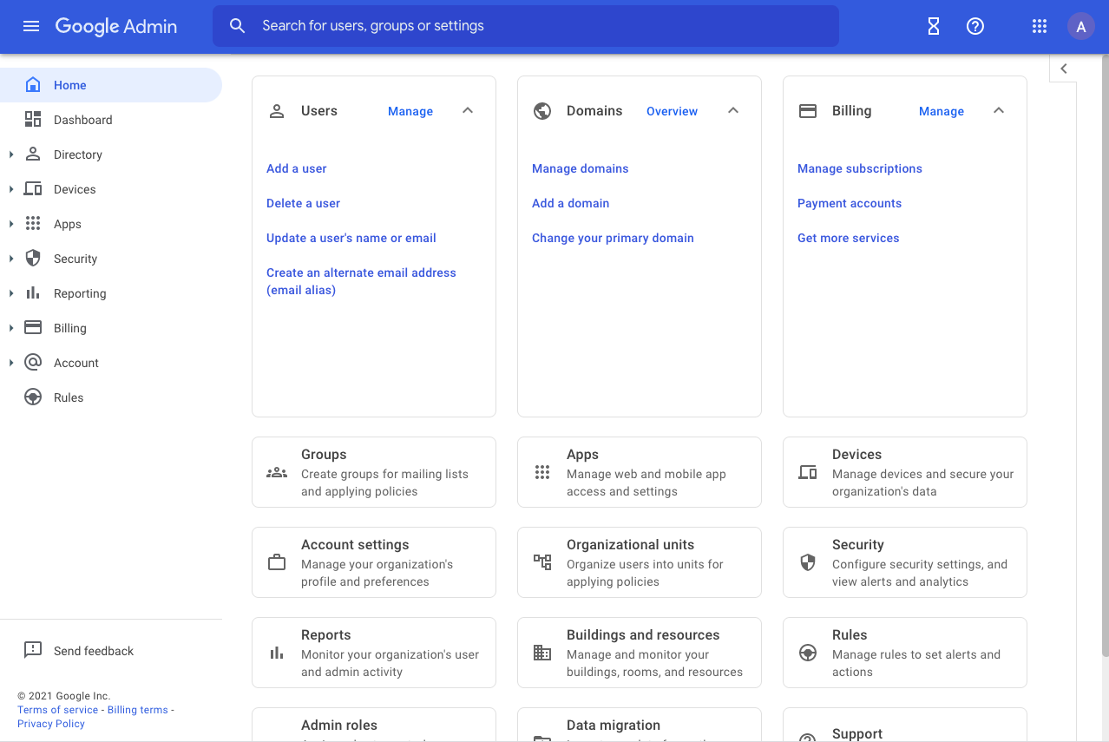Click the Google Admin logo
This screenshot has width=1109, height=742.
(x=116, y=26)
